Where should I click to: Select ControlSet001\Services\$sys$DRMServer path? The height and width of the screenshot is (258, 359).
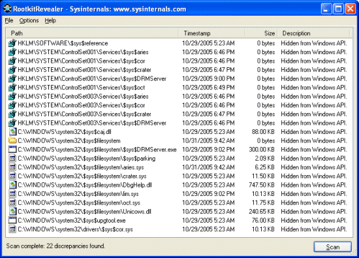click(92, 78)
